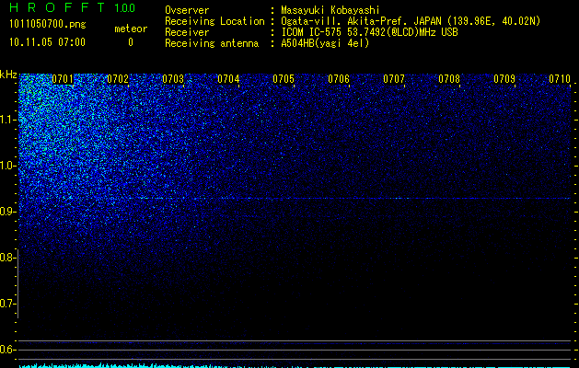Click the Ogata-vill. Akita-Pref. JAPAN location text

[411, 21]
